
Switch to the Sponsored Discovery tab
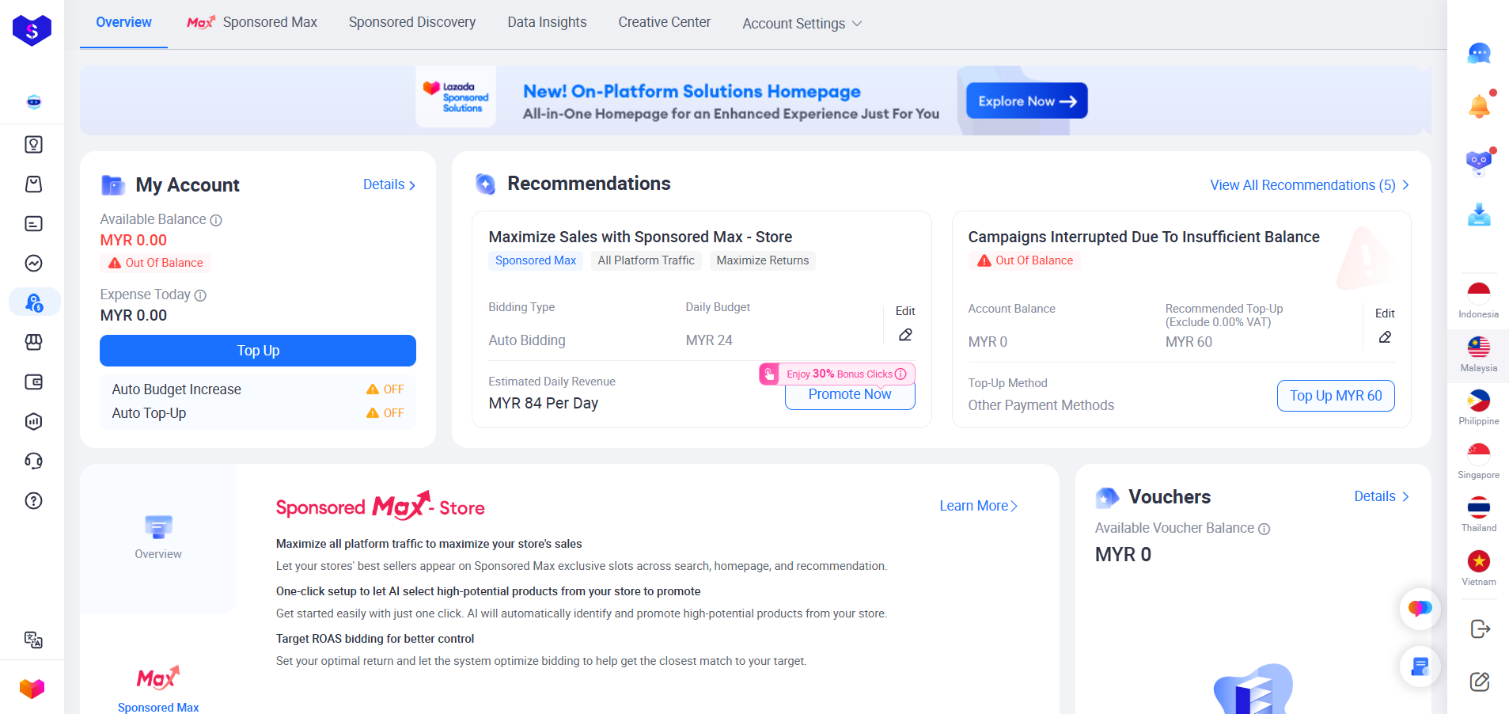pyautogui.click(x=411, y=22)
